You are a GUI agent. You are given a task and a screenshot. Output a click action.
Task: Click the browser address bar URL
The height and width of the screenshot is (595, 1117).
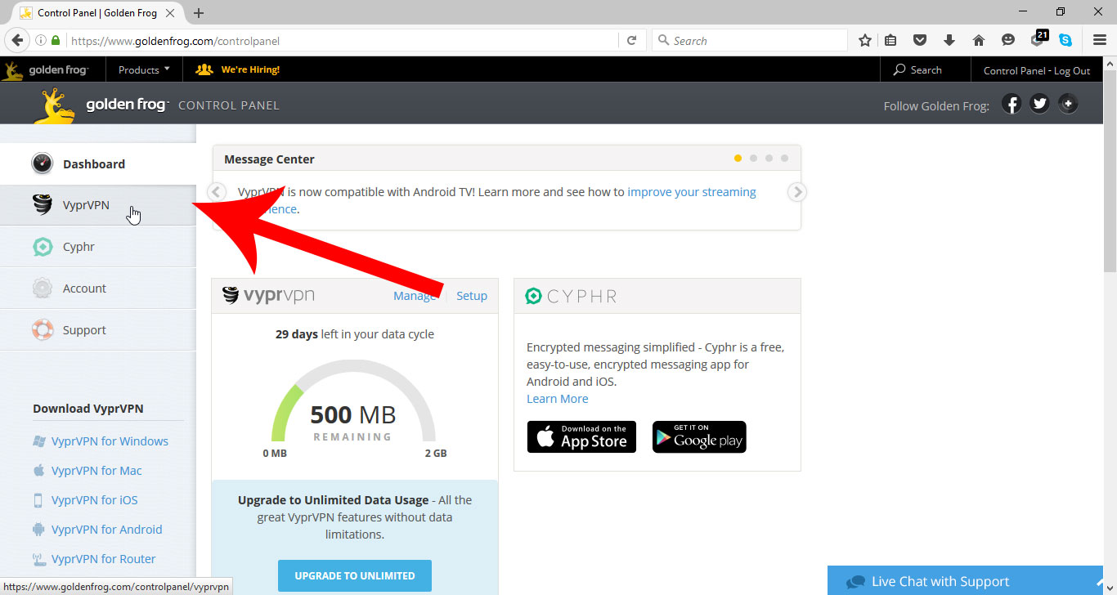click(x=175, y=40)
